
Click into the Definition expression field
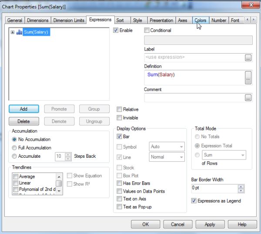pos(194,78)
